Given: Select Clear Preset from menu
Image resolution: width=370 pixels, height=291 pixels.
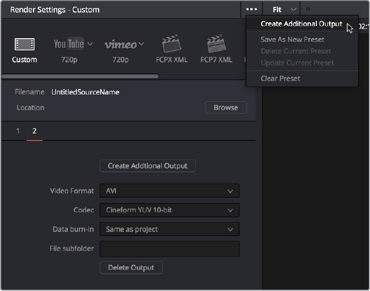Looking at the screenshot, I should point(280,78).
